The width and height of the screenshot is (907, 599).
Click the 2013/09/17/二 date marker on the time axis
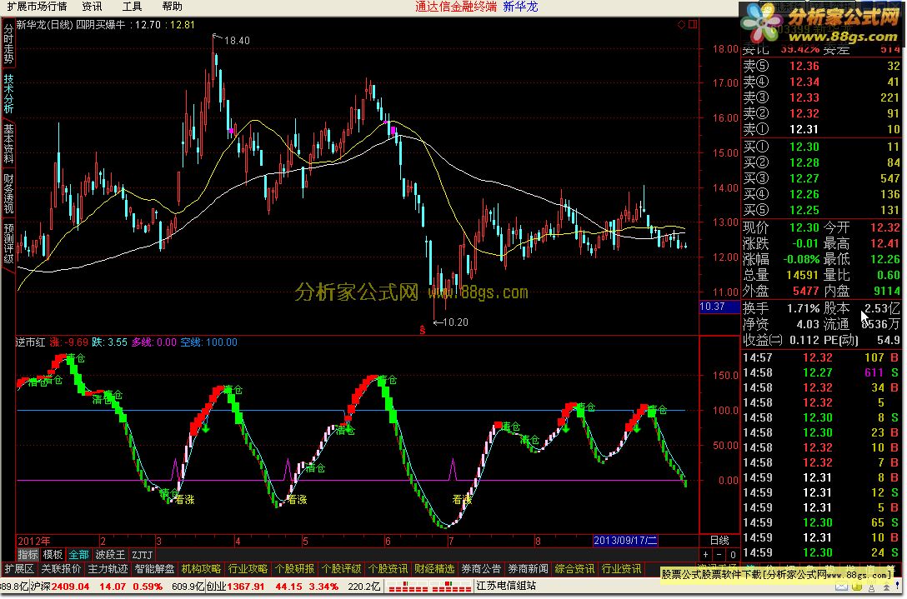click(626, 542)
